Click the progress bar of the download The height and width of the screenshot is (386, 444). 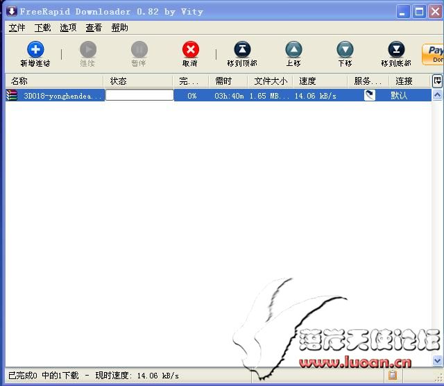coord(139,95)
